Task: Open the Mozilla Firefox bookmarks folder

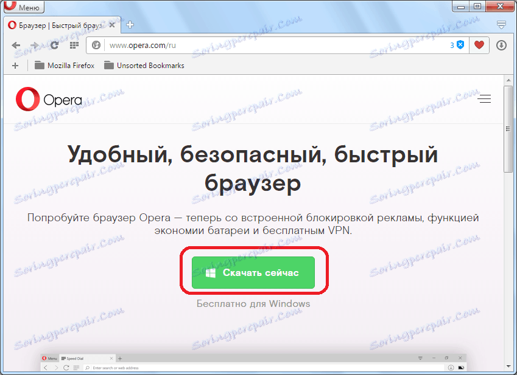Action: (65, 66)
